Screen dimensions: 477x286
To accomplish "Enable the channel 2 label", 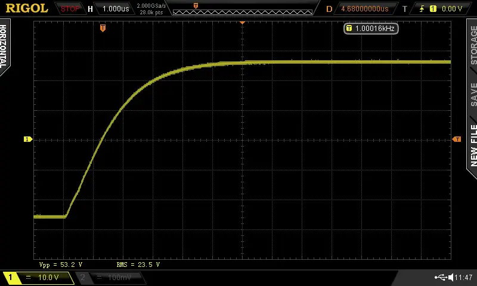I will pos(82,277).
